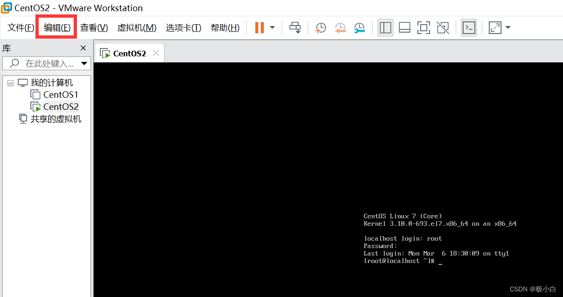Revert to snapshot with the clock-arrow icon

[x=340, y=28]
